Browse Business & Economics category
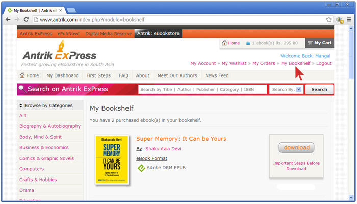 click(x=44, y=147)
